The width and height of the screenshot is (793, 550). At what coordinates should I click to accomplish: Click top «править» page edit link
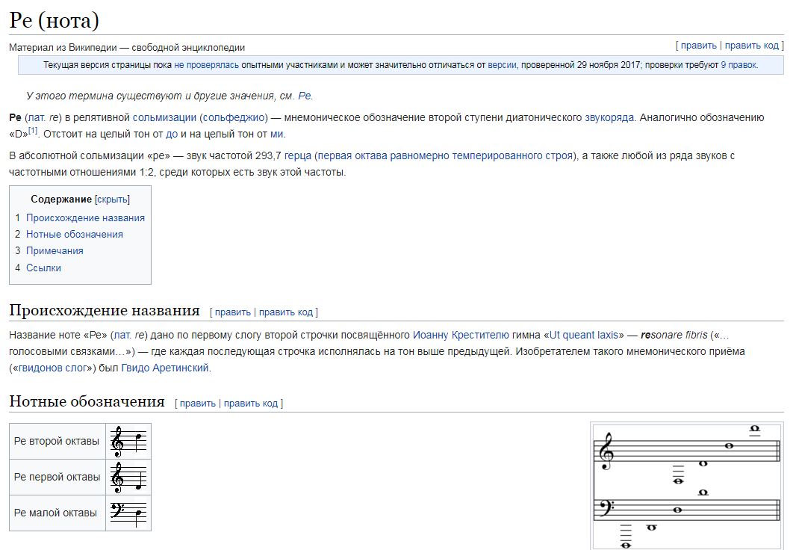coord(698,46)
